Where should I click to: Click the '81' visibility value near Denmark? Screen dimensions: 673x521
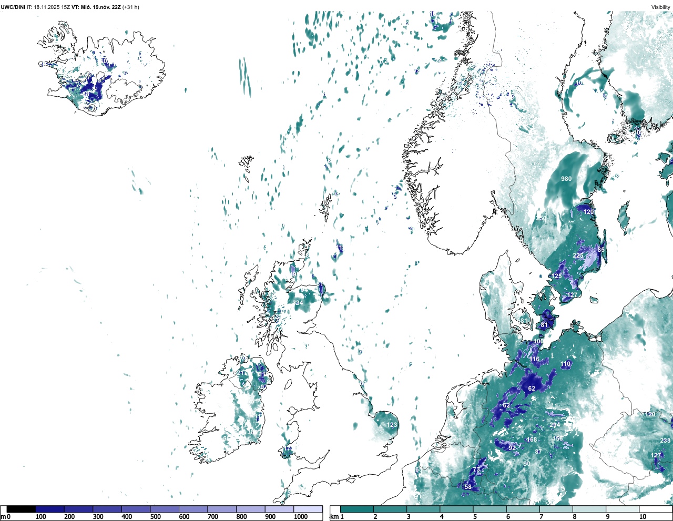tap(544, 325)
